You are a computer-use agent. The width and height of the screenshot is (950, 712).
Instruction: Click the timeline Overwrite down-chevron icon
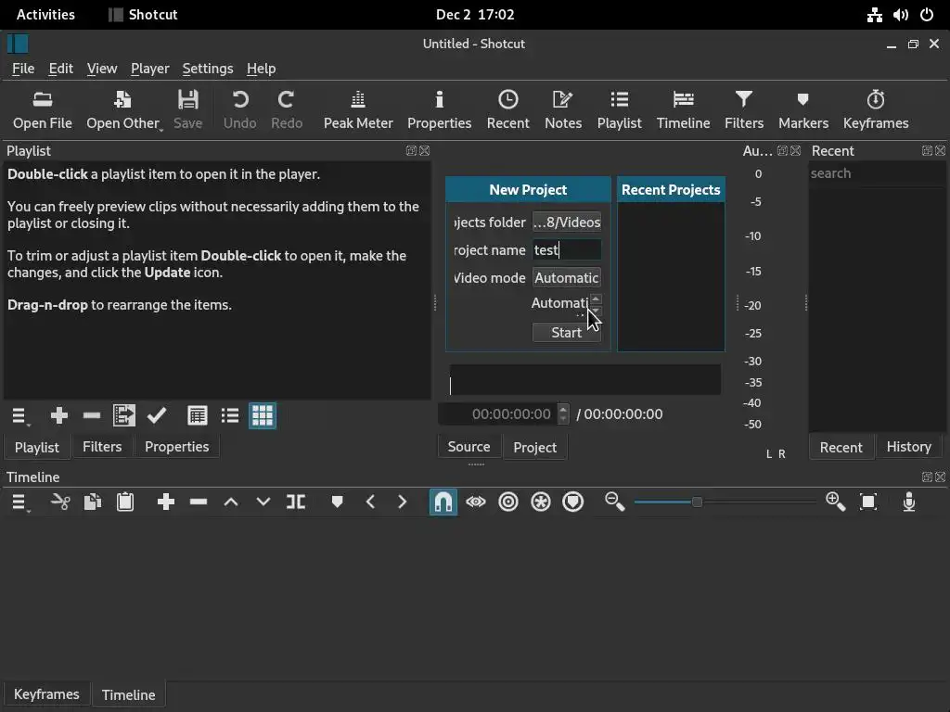[x=263, y=502]
